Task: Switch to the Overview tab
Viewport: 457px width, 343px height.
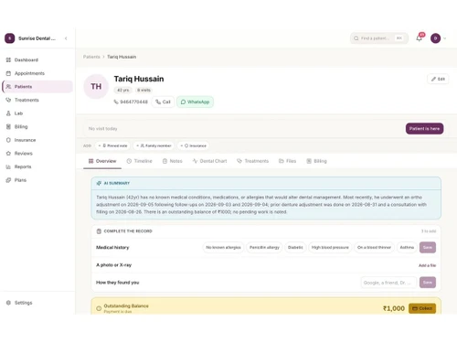Action: (102, 161)
